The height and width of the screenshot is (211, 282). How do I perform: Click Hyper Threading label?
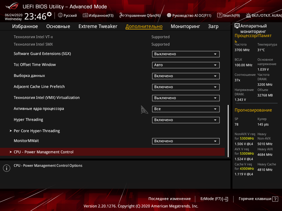28,120
